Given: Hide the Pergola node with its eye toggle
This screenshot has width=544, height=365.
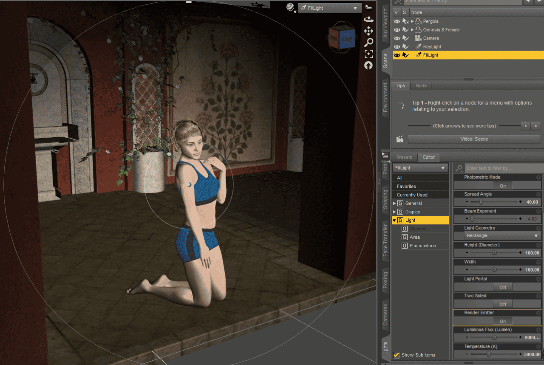Looking at the screenshot, I should click(x=397, y=21).
